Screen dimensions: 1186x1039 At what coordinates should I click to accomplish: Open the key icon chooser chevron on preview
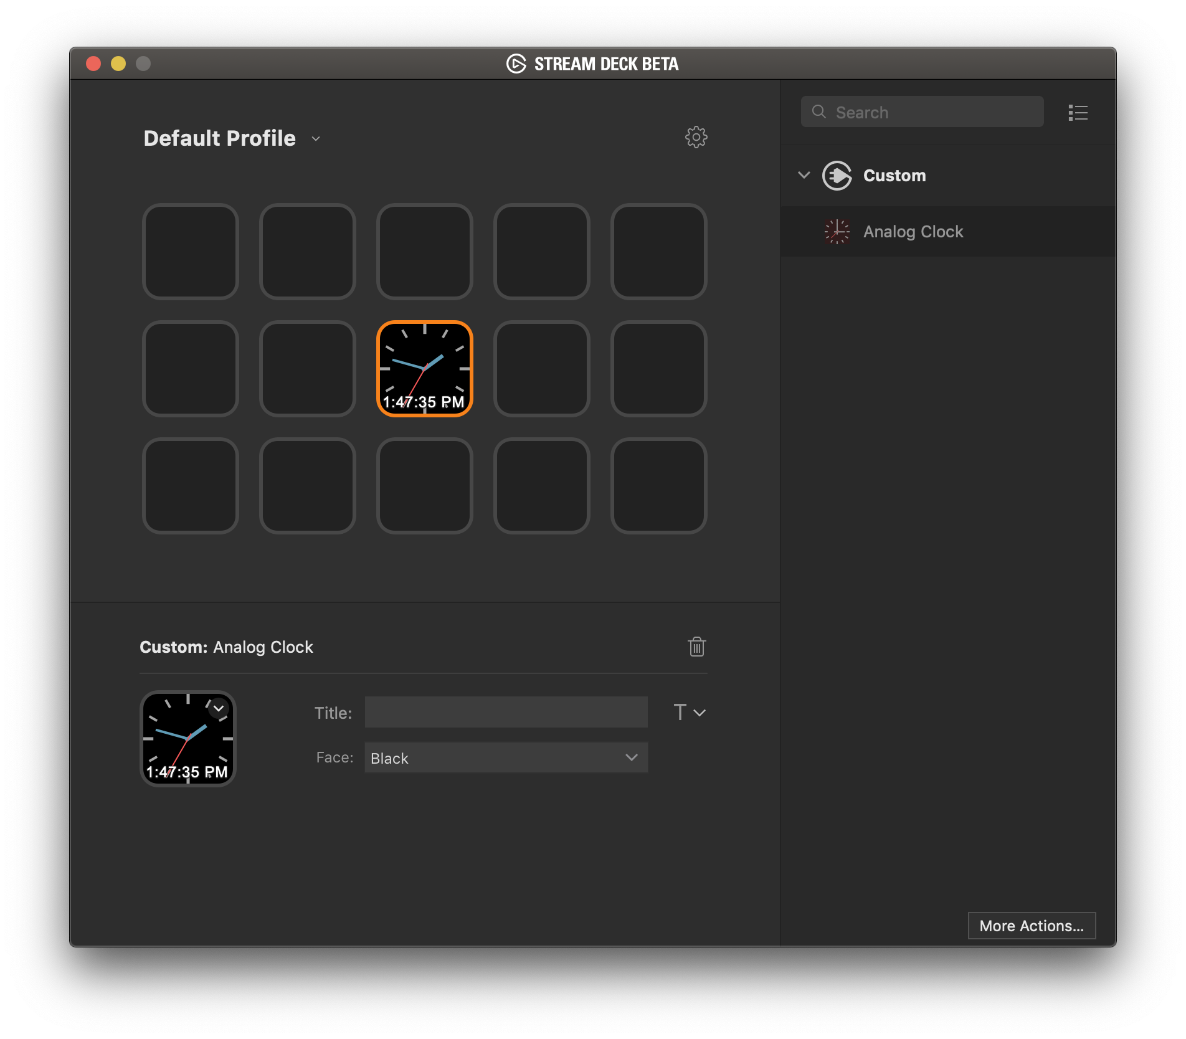click(219, 708)
